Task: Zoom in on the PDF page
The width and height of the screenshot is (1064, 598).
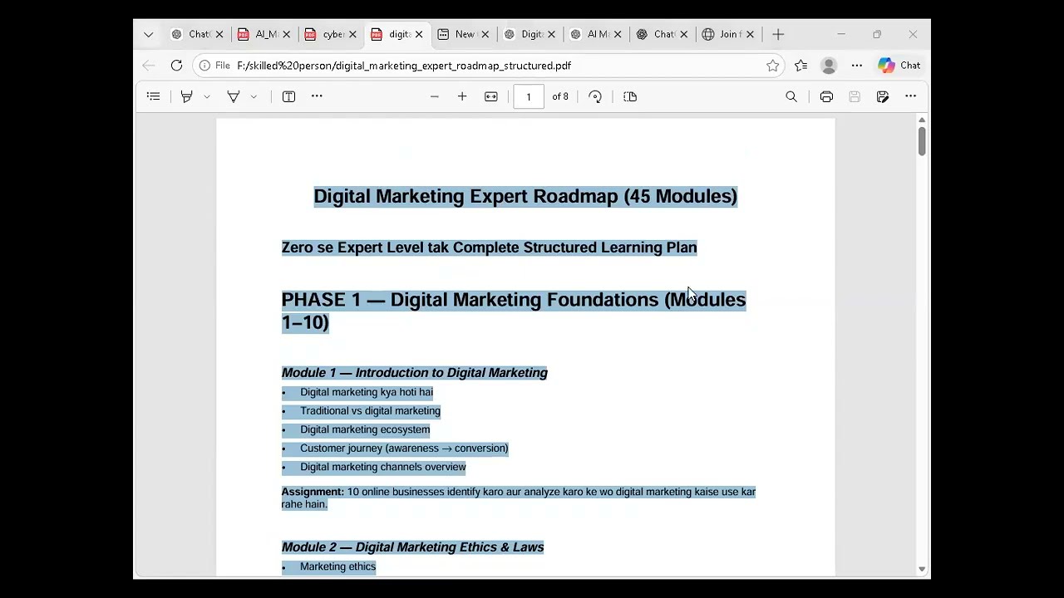Action: pos(462,96)
